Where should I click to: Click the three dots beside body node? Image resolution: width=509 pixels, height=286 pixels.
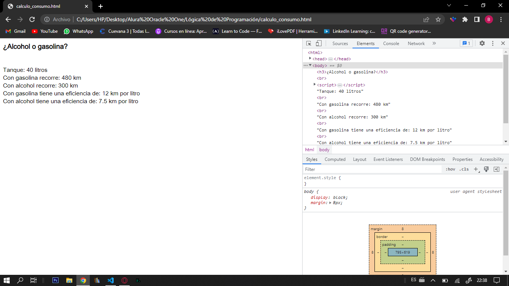(306, 66)
